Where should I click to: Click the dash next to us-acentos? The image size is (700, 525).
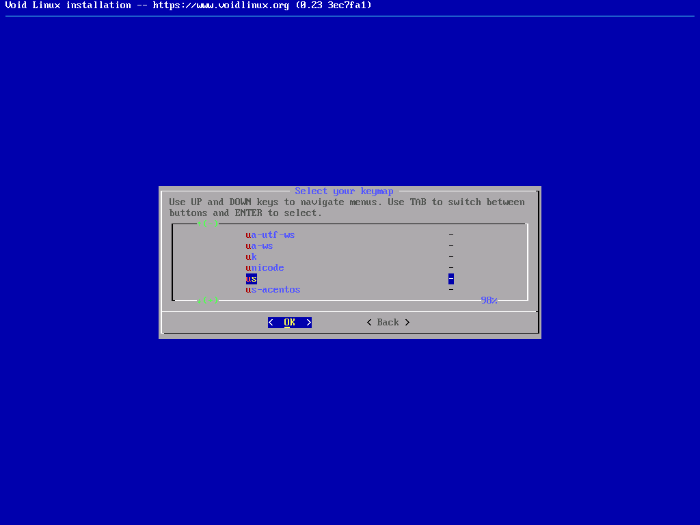click(451, 290)
